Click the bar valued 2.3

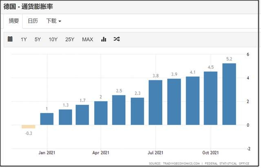tap(137, 111)
